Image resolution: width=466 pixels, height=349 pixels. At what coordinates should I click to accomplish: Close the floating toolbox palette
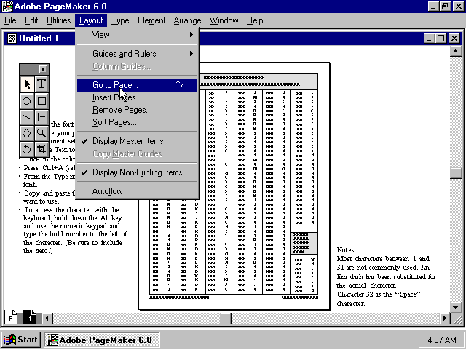tap(43, 70)
